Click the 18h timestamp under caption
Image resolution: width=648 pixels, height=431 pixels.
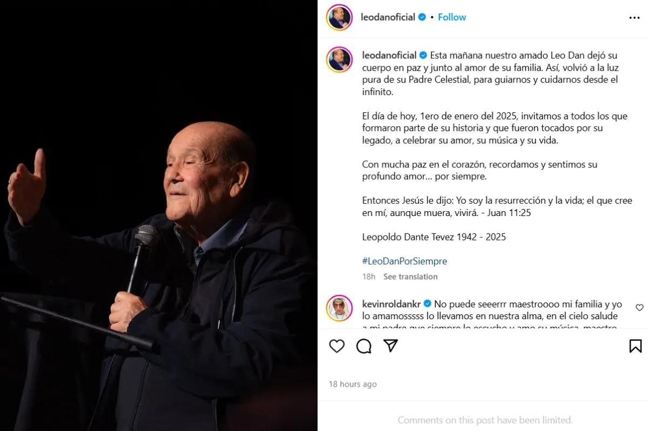[x=369, y=277]
